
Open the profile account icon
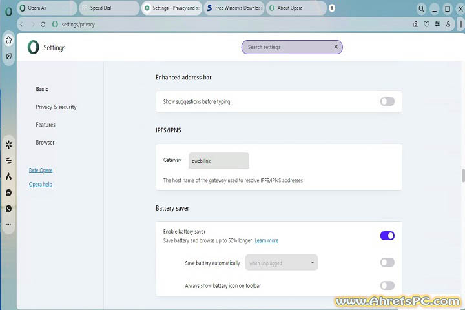(x=448, y=24)
